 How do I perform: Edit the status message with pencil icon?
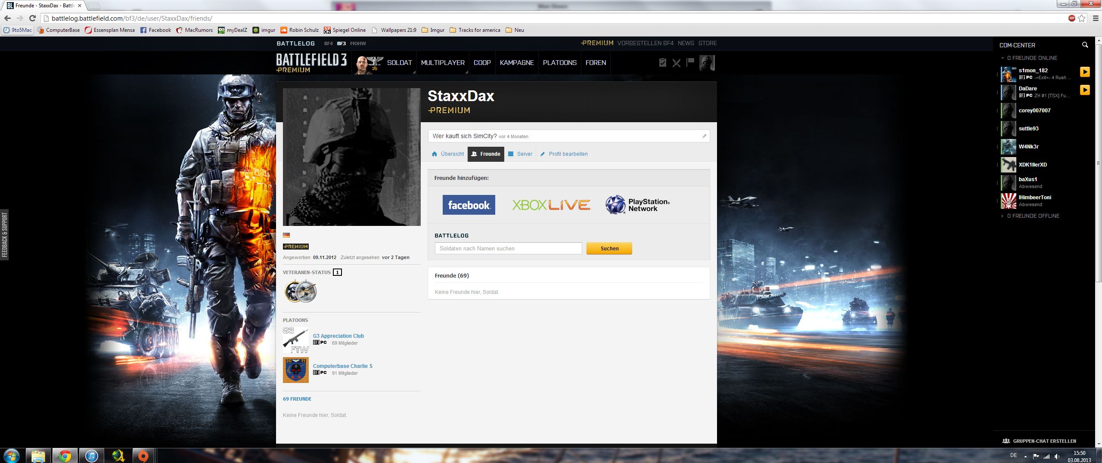pyautogui.click(x=705, y=136)
